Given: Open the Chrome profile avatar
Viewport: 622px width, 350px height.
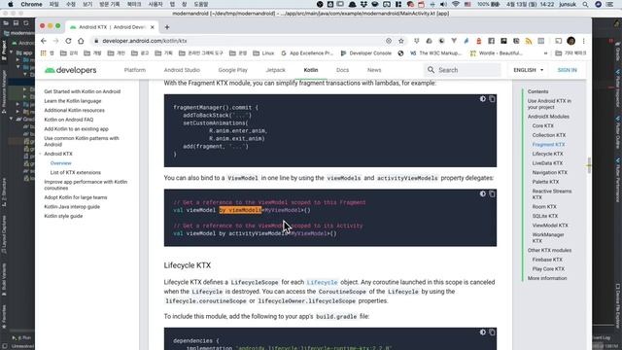Looking at the screenshot, I should (x=571, y=41).
